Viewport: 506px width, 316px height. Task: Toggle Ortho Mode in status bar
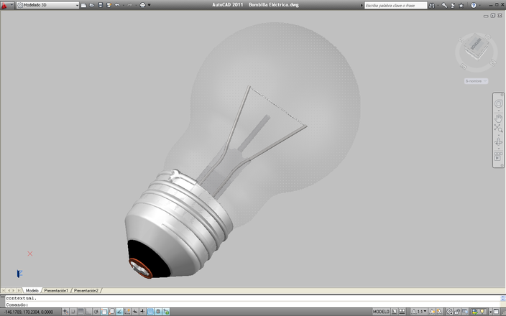pos(88,312)
